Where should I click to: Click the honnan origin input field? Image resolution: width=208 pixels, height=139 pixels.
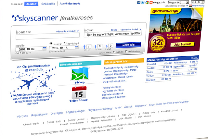[48, 36]
